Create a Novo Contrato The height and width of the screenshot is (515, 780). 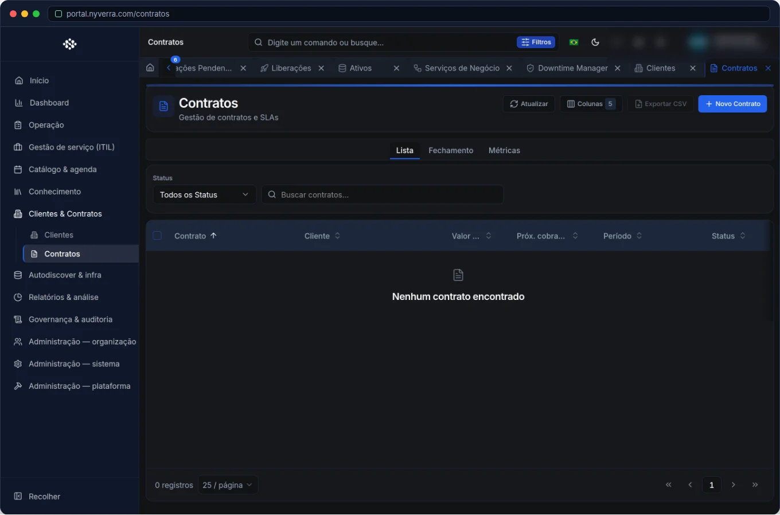[732, 104]
